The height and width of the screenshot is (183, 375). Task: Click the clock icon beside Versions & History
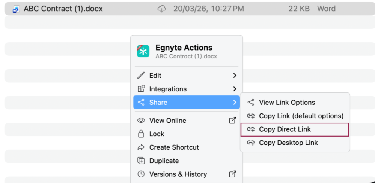(141, 174)
